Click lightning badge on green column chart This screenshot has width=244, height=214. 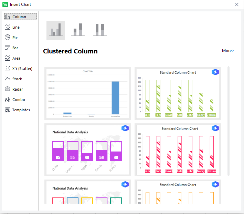coord(215,72)
